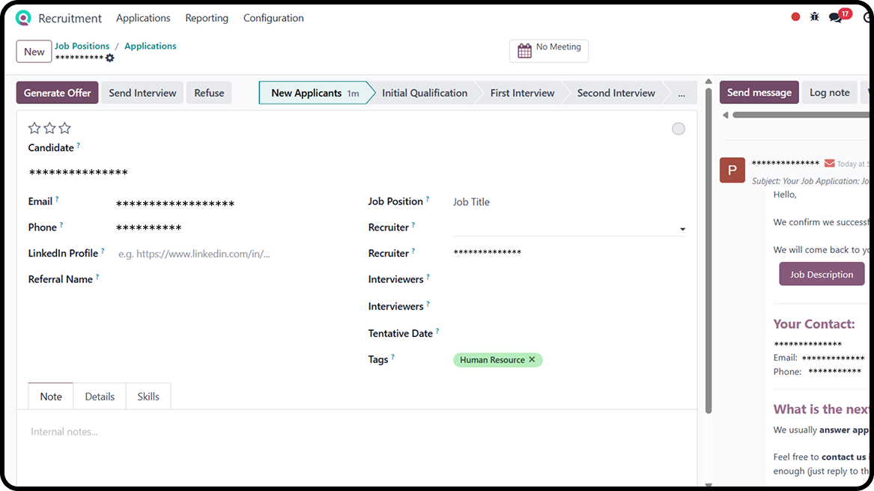
Task: Click the red recording status dot
Action: pyautogui.click(x=795, y=17)
